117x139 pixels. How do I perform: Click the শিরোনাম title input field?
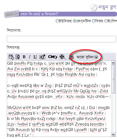[61, 39]
